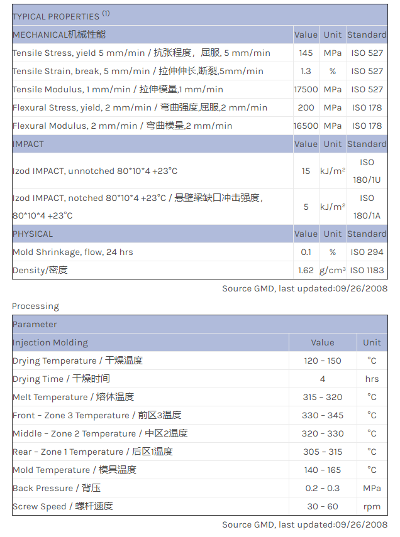
Task: Click the TYPICAL PROPERTIES footnote (1) superscript
Action: 106,13
